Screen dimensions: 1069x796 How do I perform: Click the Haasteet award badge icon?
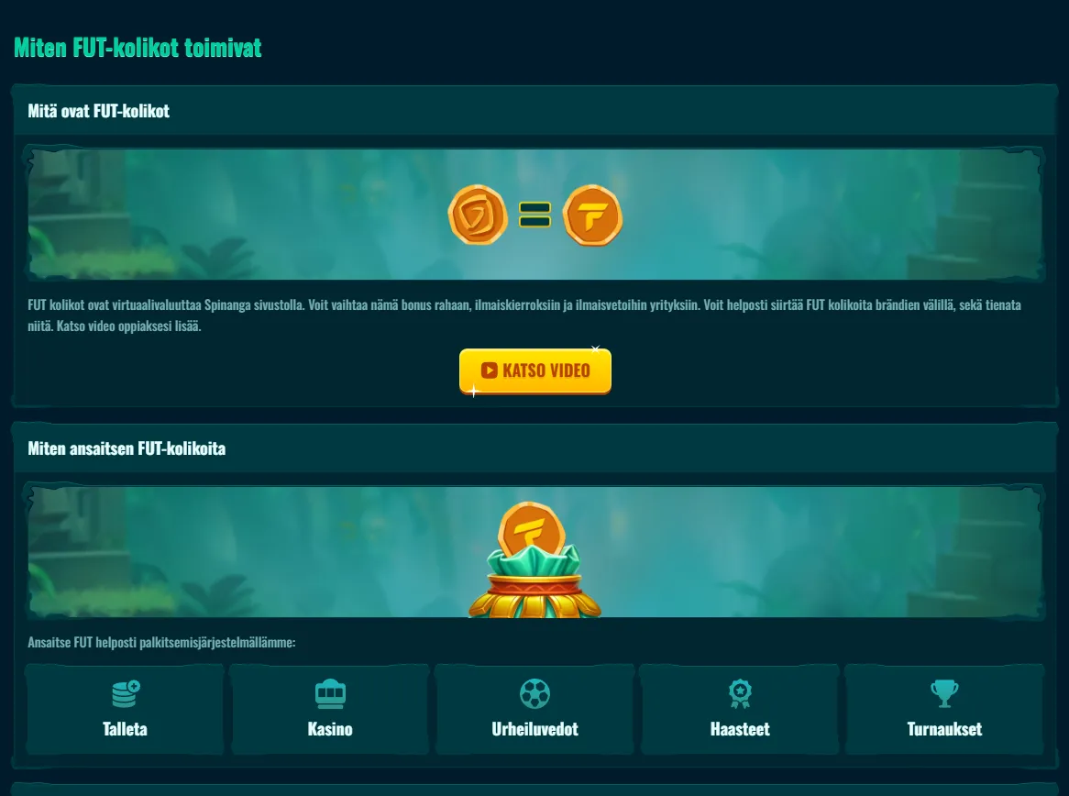click(740, 693)
